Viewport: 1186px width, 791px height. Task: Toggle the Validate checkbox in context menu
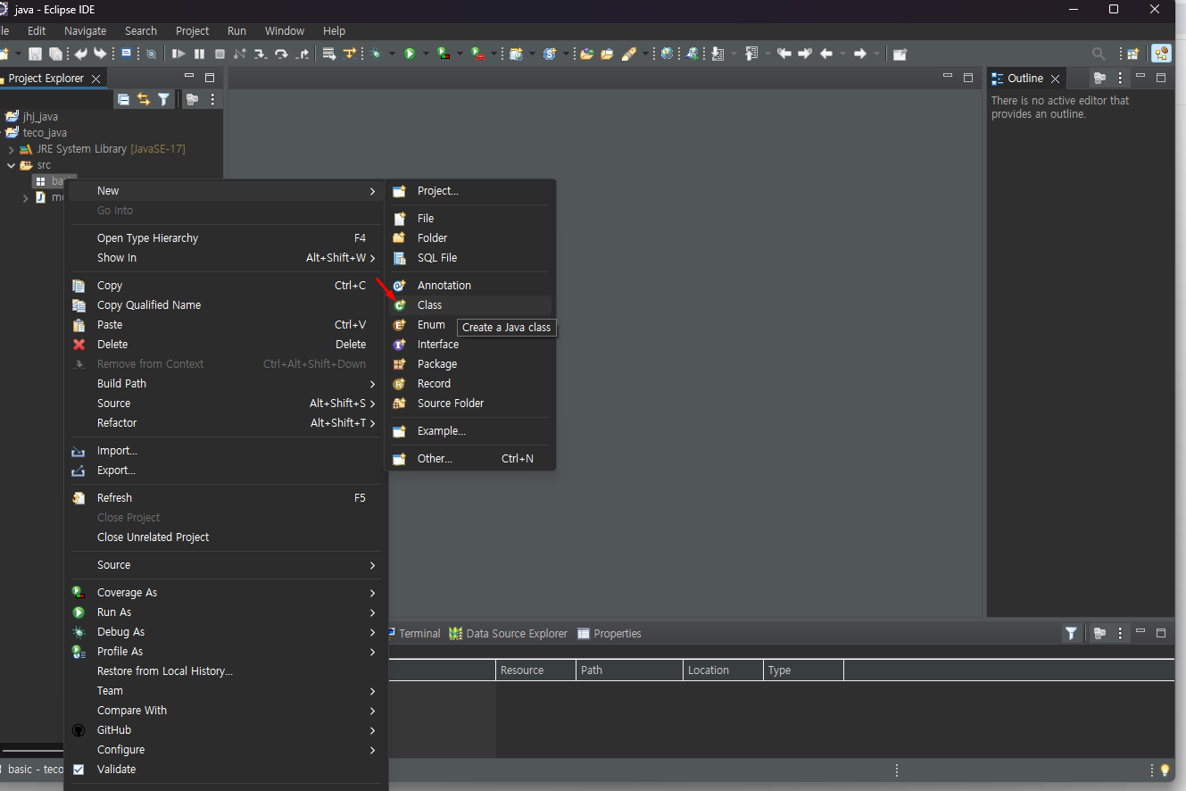coord(79,769)
